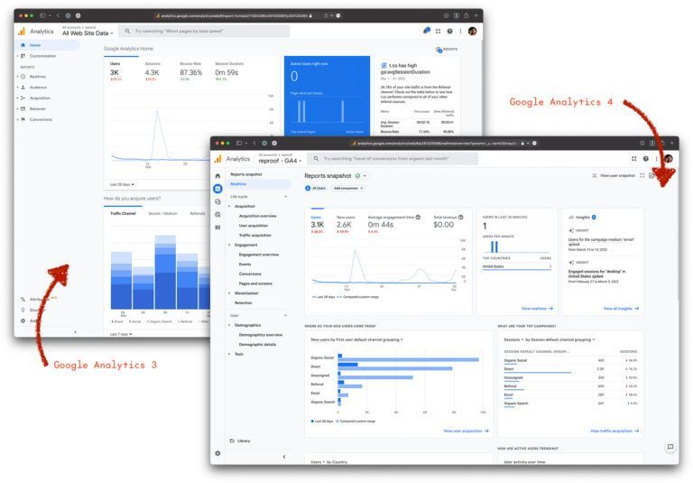Switch to Traffic Channel tab in GA3
Image resolution: width=693 pixels, height=483 pixels.
(x=123, y=214)
